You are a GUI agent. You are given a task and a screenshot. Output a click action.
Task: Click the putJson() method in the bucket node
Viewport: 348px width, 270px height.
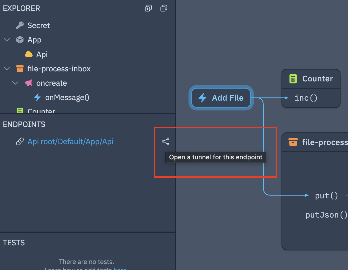click(326, 215)
